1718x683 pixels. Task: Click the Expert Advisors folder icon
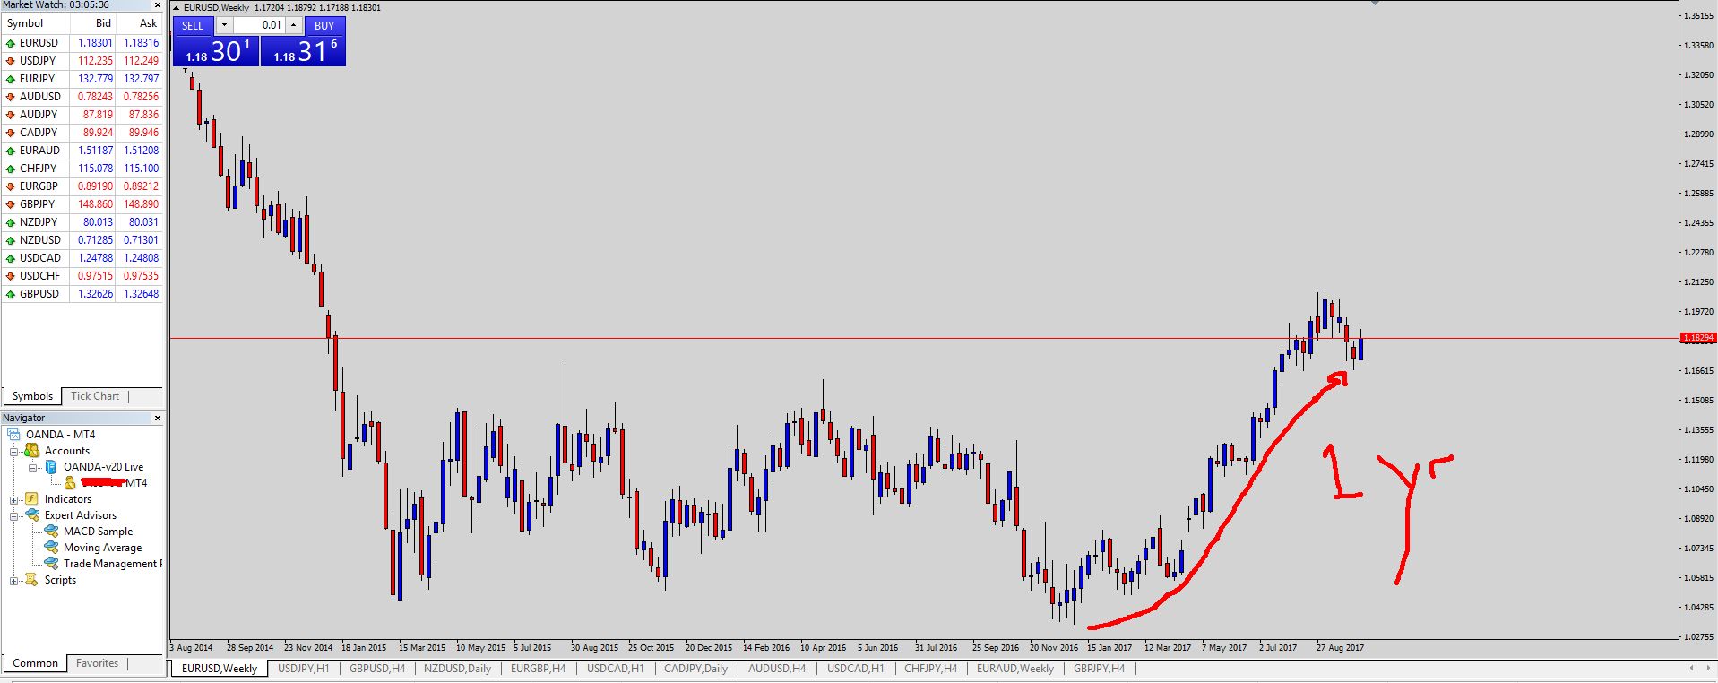click(x=32, y=515)
